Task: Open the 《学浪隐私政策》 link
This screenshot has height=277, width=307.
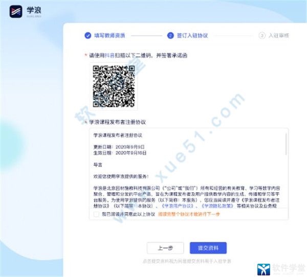Action: click(x=217, y=206)
